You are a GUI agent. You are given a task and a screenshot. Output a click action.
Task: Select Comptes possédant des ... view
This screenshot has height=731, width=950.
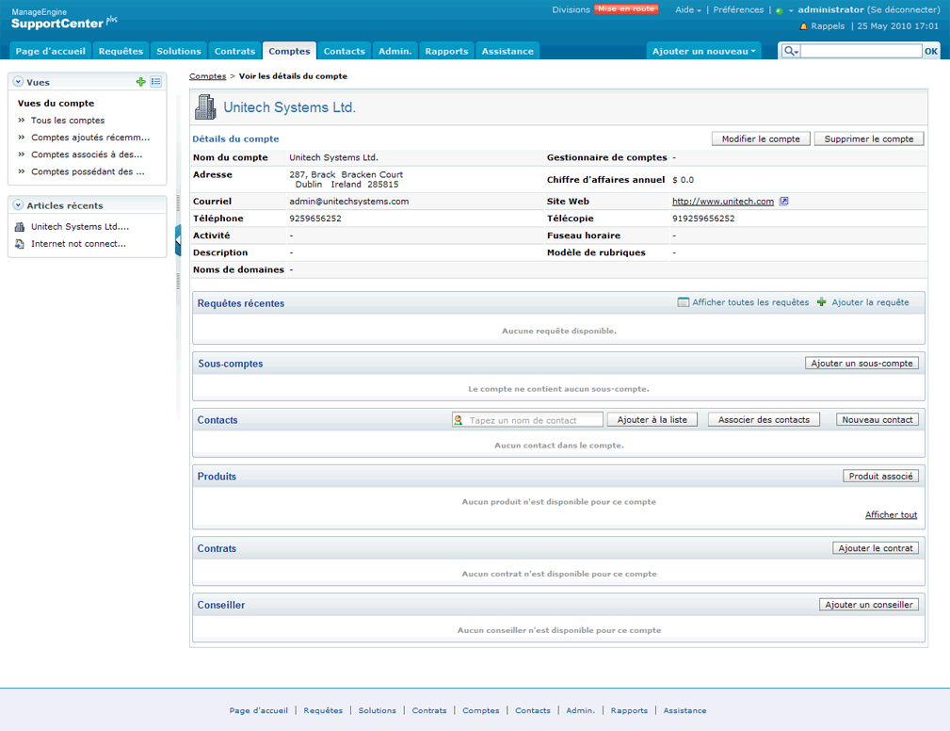88,171
